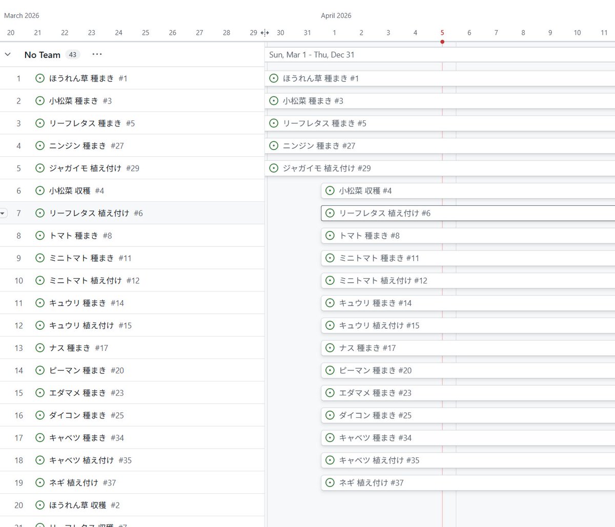Select the キャベツ 植え付け #35 roadmap bar

[x=468, y=460]
